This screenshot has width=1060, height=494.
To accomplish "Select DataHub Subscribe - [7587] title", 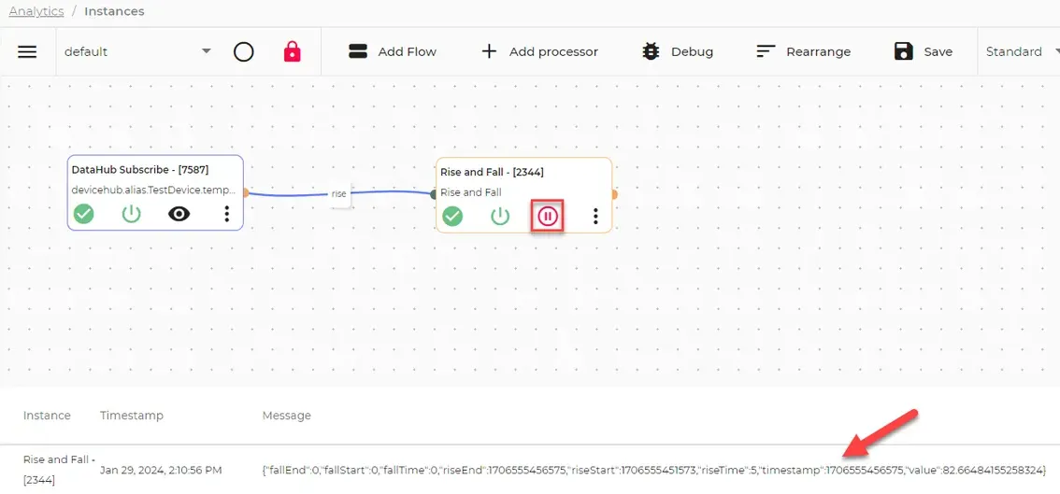I will (140, 170).
